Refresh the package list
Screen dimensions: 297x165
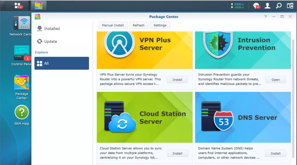(138, 25)
